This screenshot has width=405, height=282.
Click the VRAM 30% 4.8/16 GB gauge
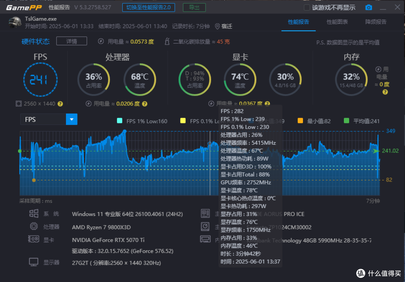point(285,79)
